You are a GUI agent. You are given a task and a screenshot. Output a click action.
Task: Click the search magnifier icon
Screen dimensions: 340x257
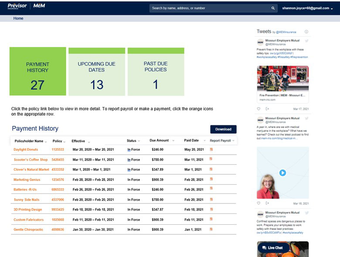[273, 8]
